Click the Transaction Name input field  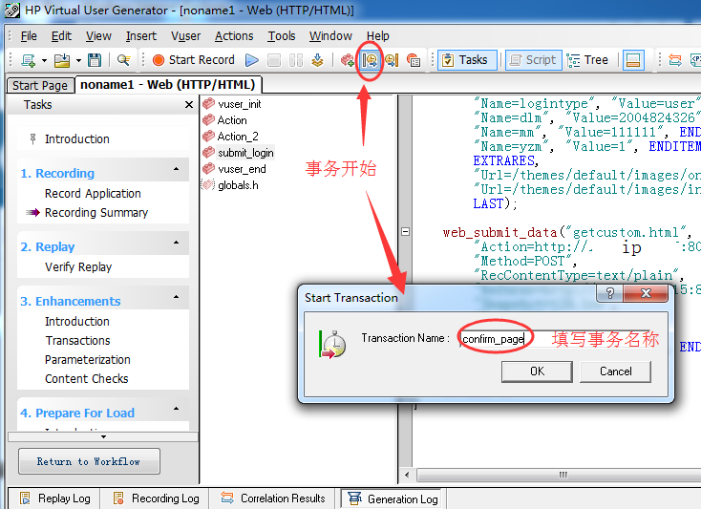coord(554,339)
